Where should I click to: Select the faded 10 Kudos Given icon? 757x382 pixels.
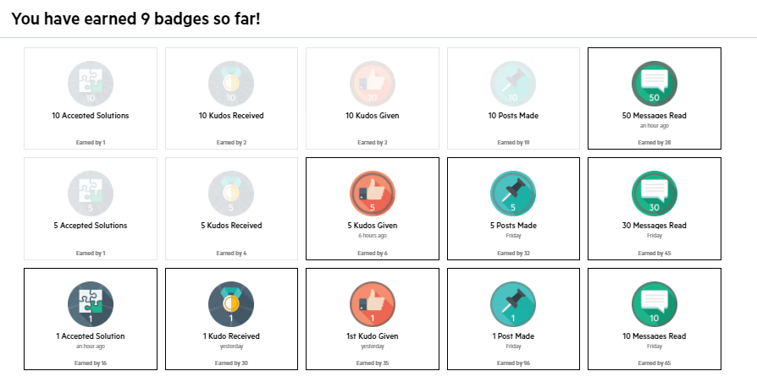tap(373, 84)
